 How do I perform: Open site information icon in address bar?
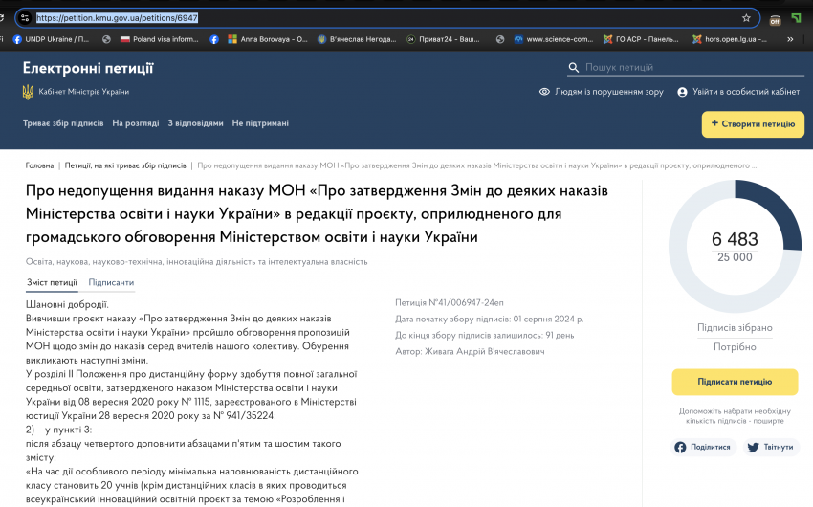[x=25, y=18]
